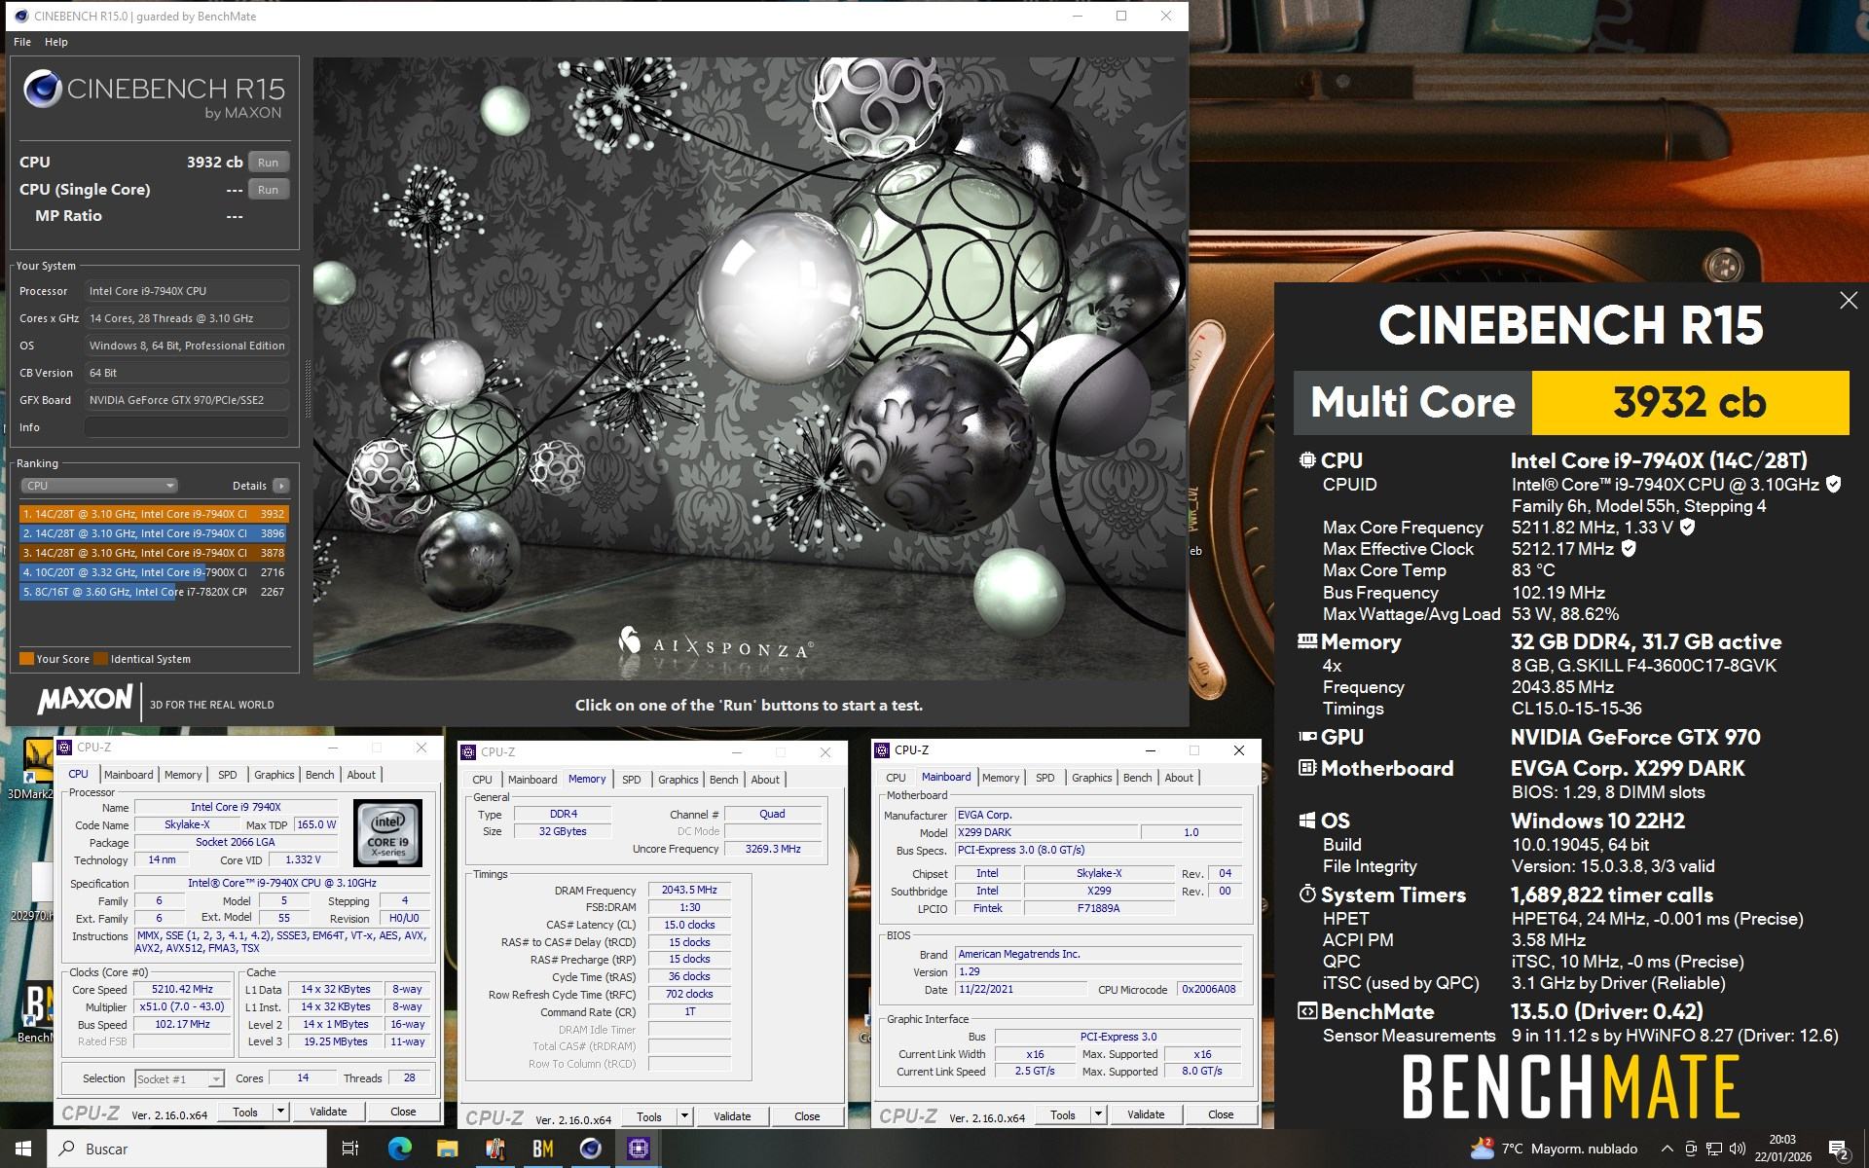Click Validate in the CPU tab window
This screenshot has width=1869, height=1168.
[328, 1112]
